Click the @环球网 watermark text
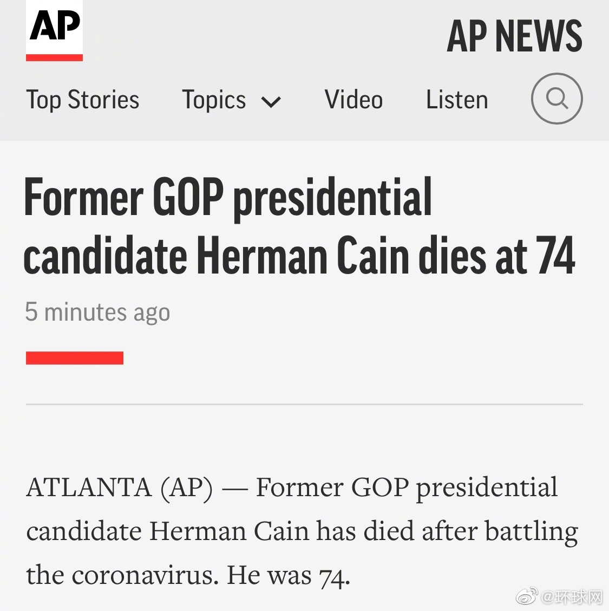This screenshot has width=609, height=611. coord(572,597)
